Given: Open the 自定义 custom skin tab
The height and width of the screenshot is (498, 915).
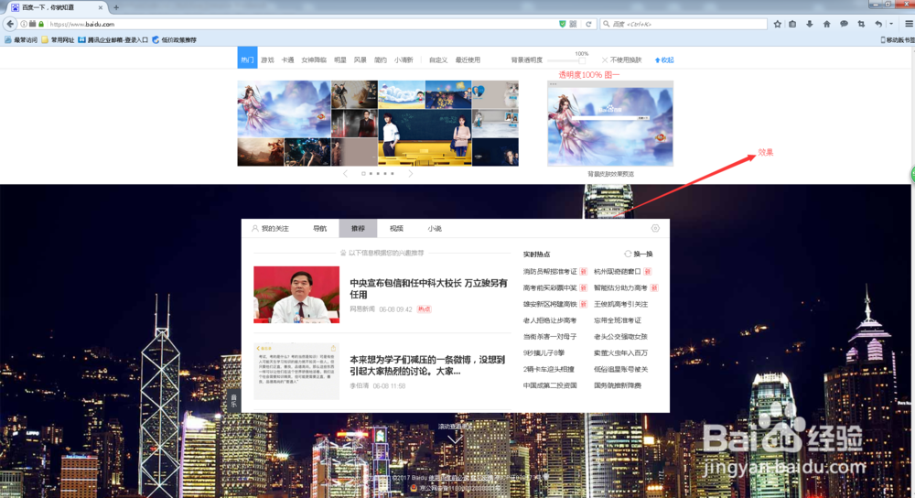Looking at the screenshot, I should (438, 60).
